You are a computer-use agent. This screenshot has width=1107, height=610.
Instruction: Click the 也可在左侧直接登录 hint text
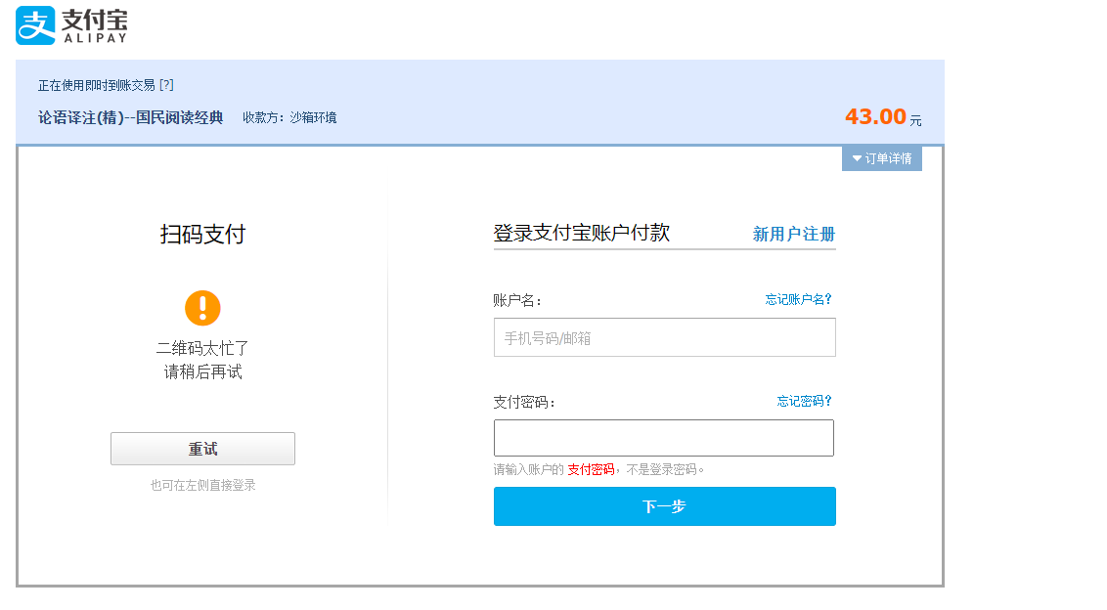202,485
